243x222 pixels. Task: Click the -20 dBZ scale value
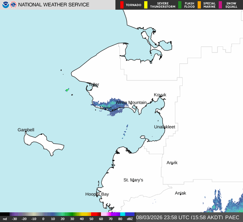point(24,219)
